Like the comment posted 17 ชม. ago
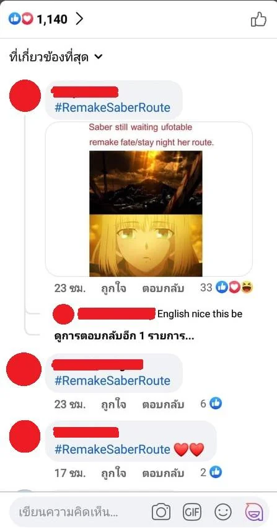Image resolution: width=277 pixels, height=529 pixels. (x=113, y=473)
